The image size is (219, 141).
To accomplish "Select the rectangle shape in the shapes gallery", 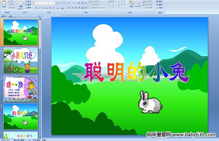I will (x=122, y=2).
